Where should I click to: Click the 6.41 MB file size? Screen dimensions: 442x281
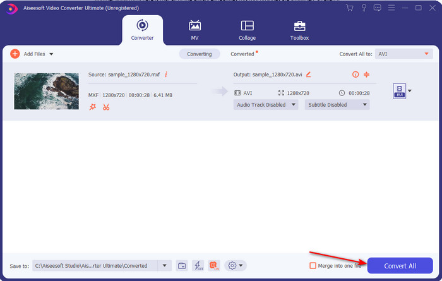pyautogui.click(x=163, y=95)
